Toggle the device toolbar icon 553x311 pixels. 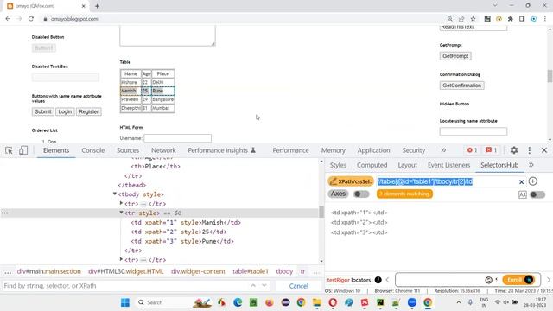pyautogui.click(x=23, y=150)
